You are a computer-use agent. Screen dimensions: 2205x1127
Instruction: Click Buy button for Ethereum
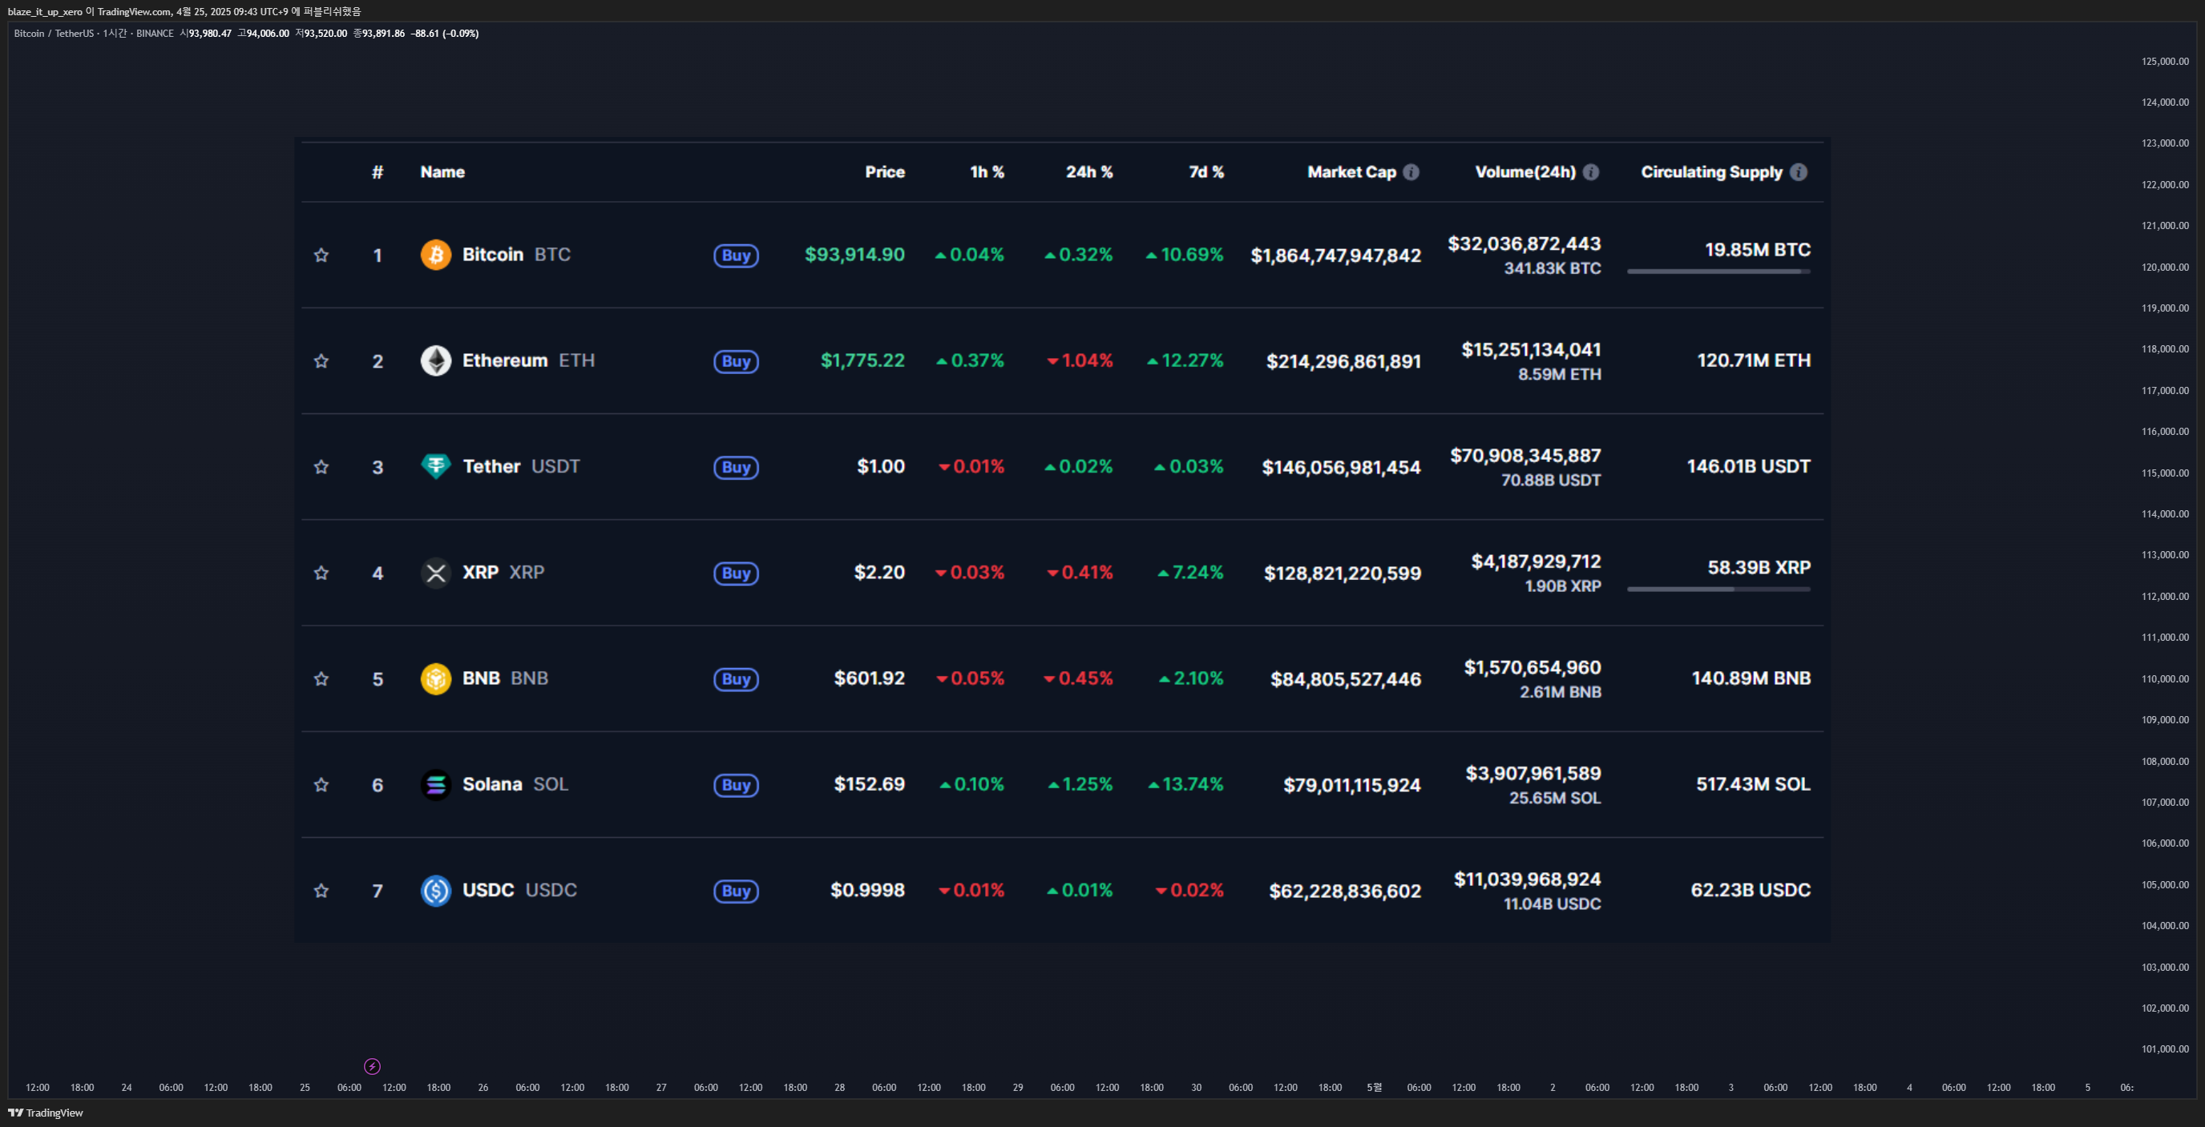[736, 361]
